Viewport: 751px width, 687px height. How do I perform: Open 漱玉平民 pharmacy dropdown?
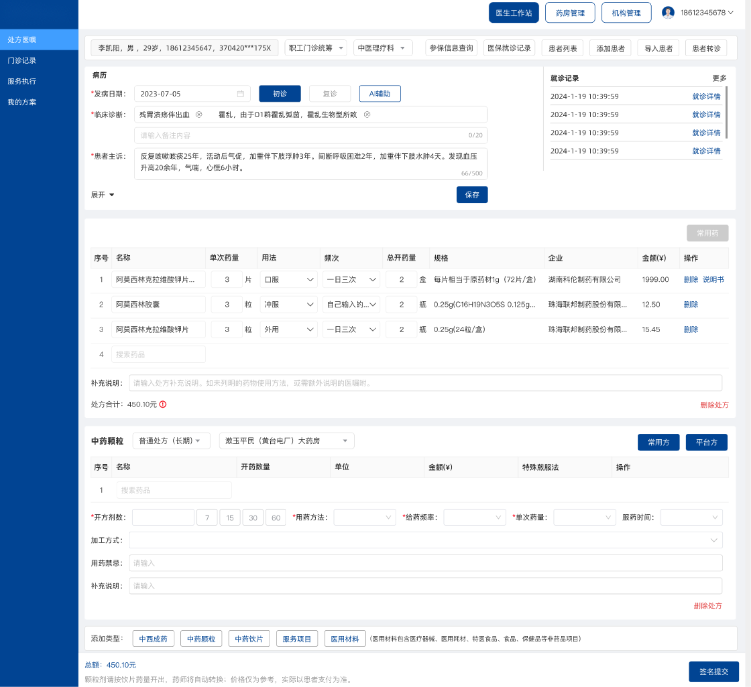(286, 441)
